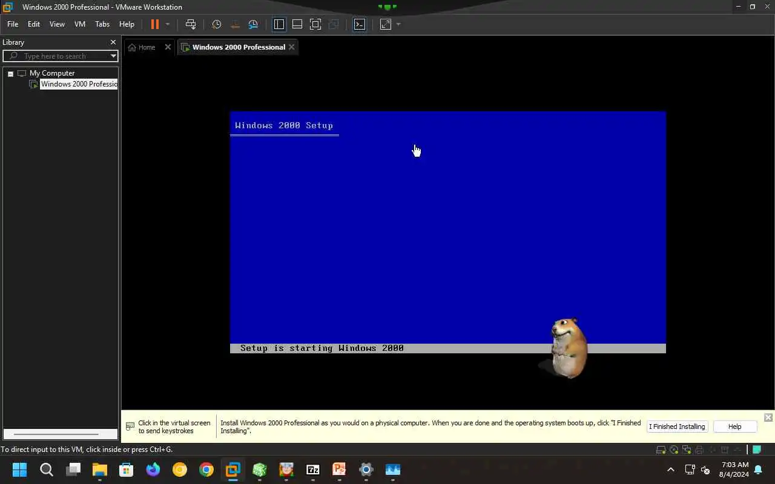This screenshot has height=484, width=775.
Task: Open the Help menu
Action: click(x=127, y=24)
